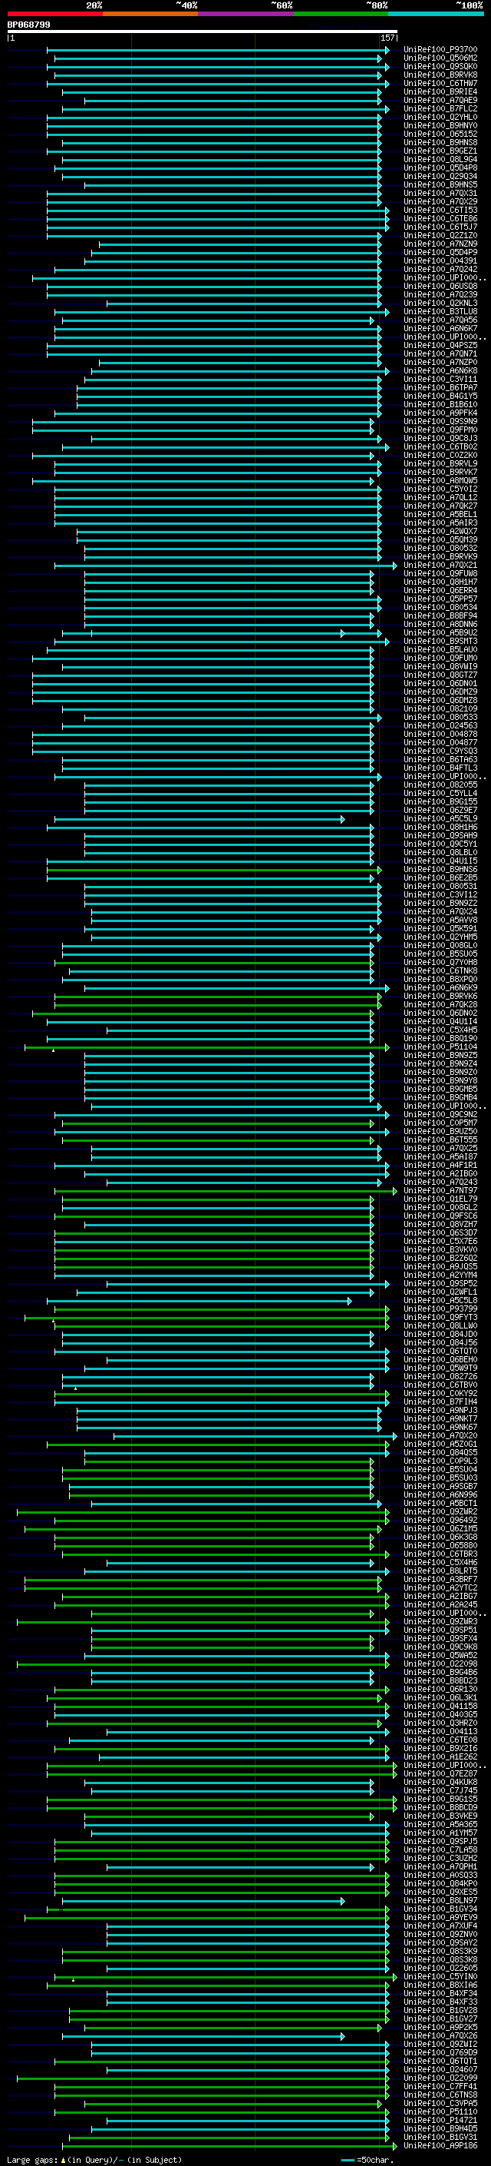Image resolution: width=491 pixels, height=2166 pixels.
Task: Select hit label UniRef100_B9H4D5
Action: coord(440,2128)
